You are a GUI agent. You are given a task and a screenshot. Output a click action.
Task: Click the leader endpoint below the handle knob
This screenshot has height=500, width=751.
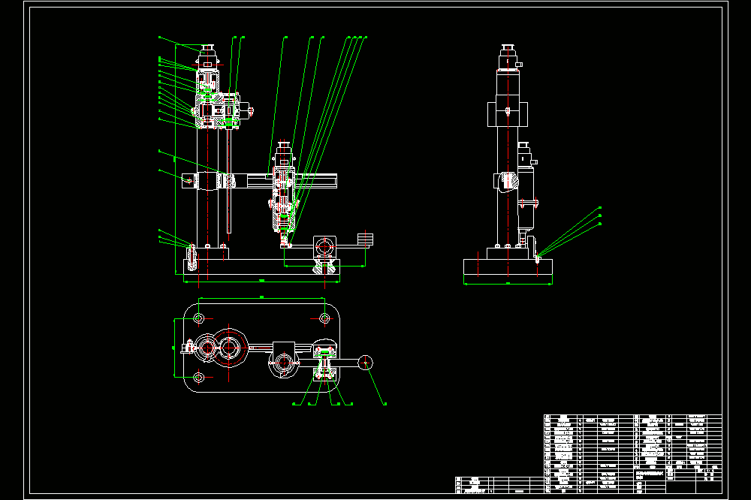(385, 404)
